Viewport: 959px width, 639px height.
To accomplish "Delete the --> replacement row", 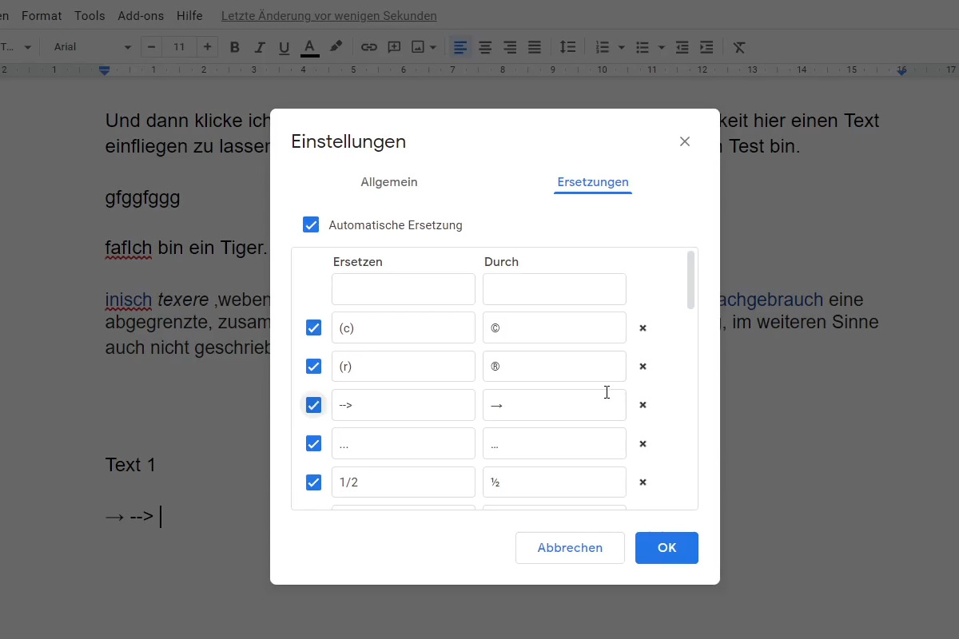I will (x=643, y=405).
